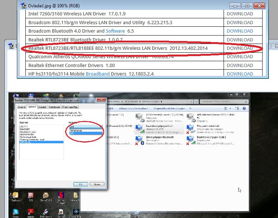Choose WiFi option in the value dropdown list
The height and width of the screenshot is (218, 278).
86,133
